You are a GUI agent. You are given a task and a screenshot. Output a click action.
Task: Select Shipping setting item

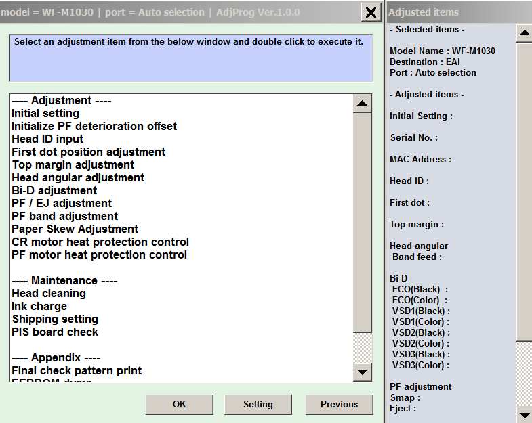(55, 319)
